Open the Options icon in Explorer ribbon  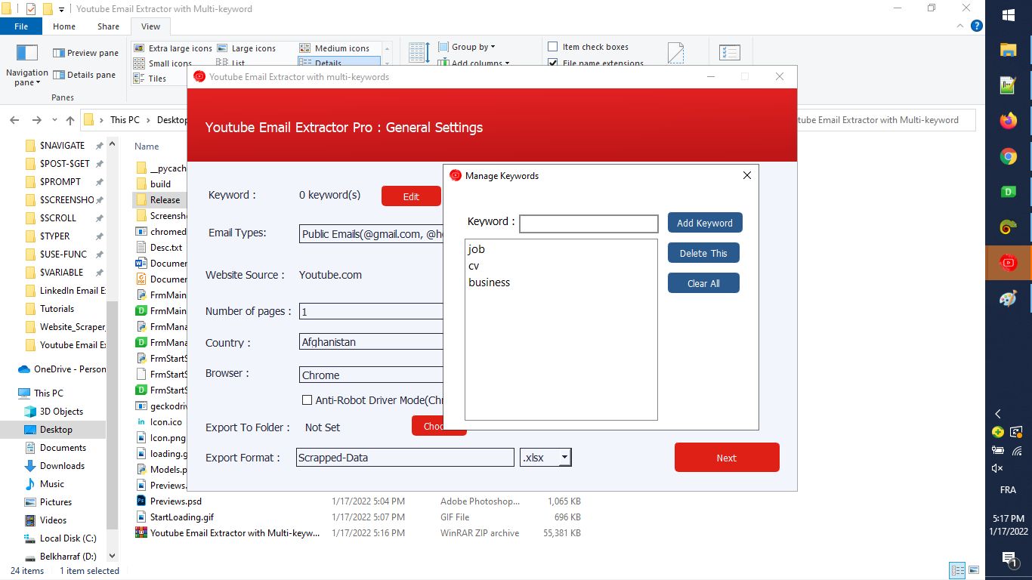[x=730, y=52]
